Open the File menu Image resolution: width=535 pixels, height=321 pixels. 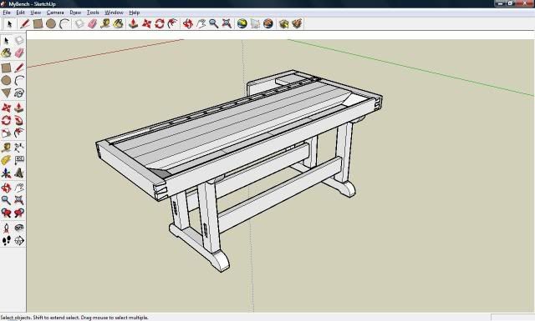(7, 13)
